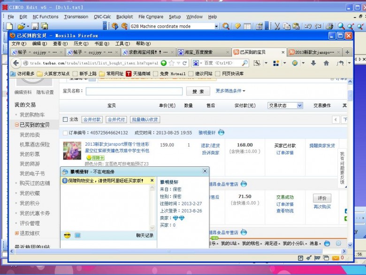Screen dimensions: 366x275
Task: Switch to 求教淘宝问提 tab
Action: tap(148, 52)
